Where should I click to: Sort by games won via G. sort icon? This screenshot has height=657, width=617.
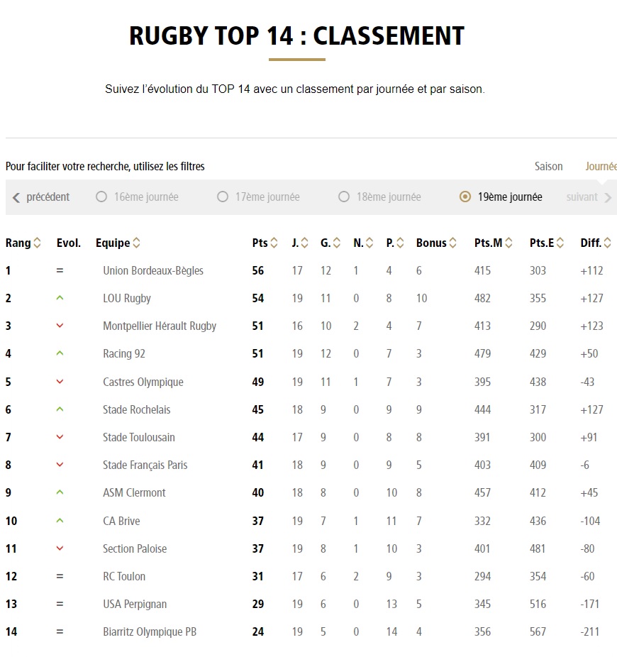tap(336, 243)
